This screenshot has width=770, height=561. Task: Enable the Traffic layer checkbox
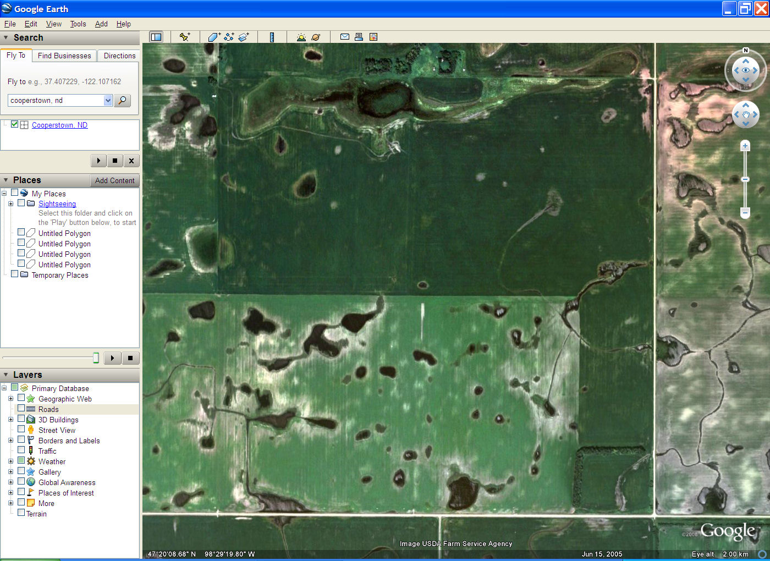(x=21, y=450)
